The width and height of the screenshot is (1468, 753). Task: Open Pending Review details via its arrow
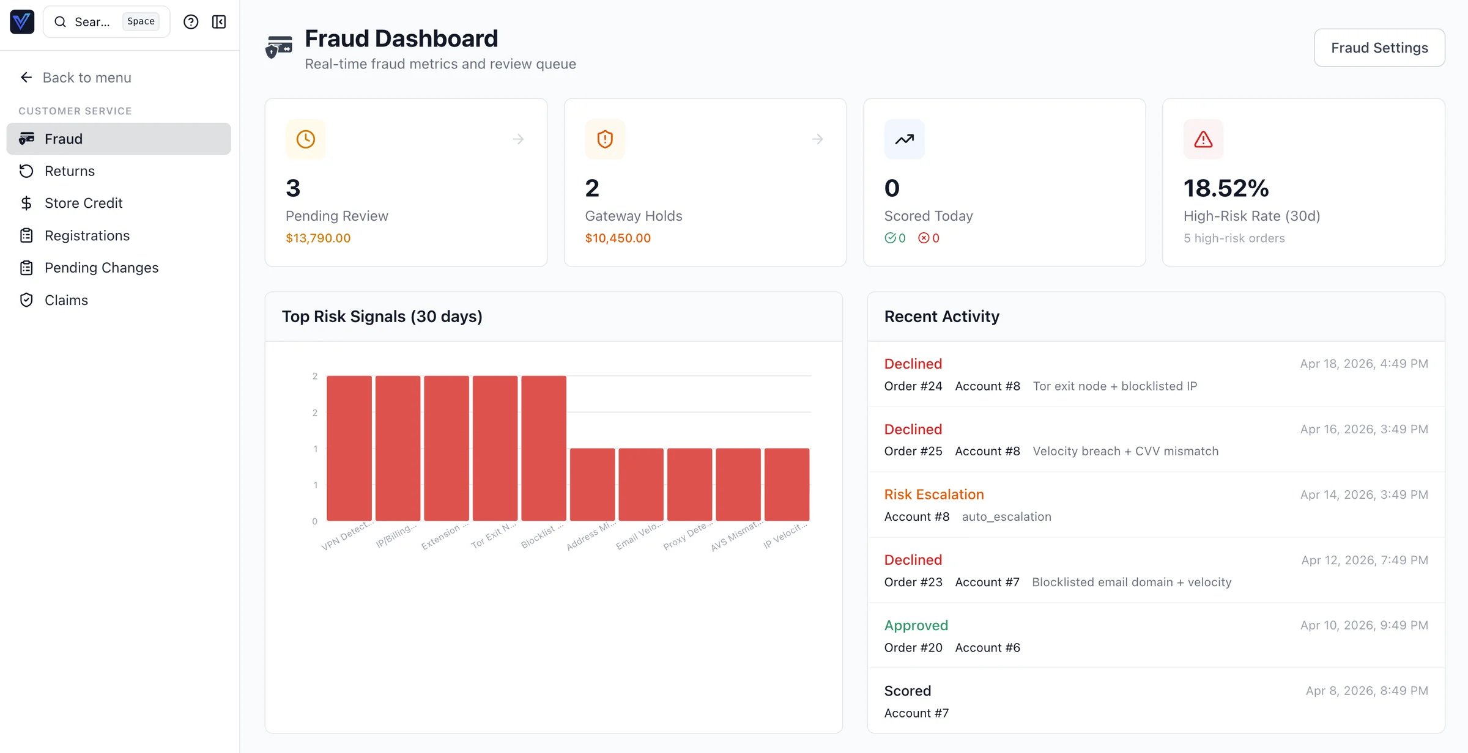click(x=518, y=139)
